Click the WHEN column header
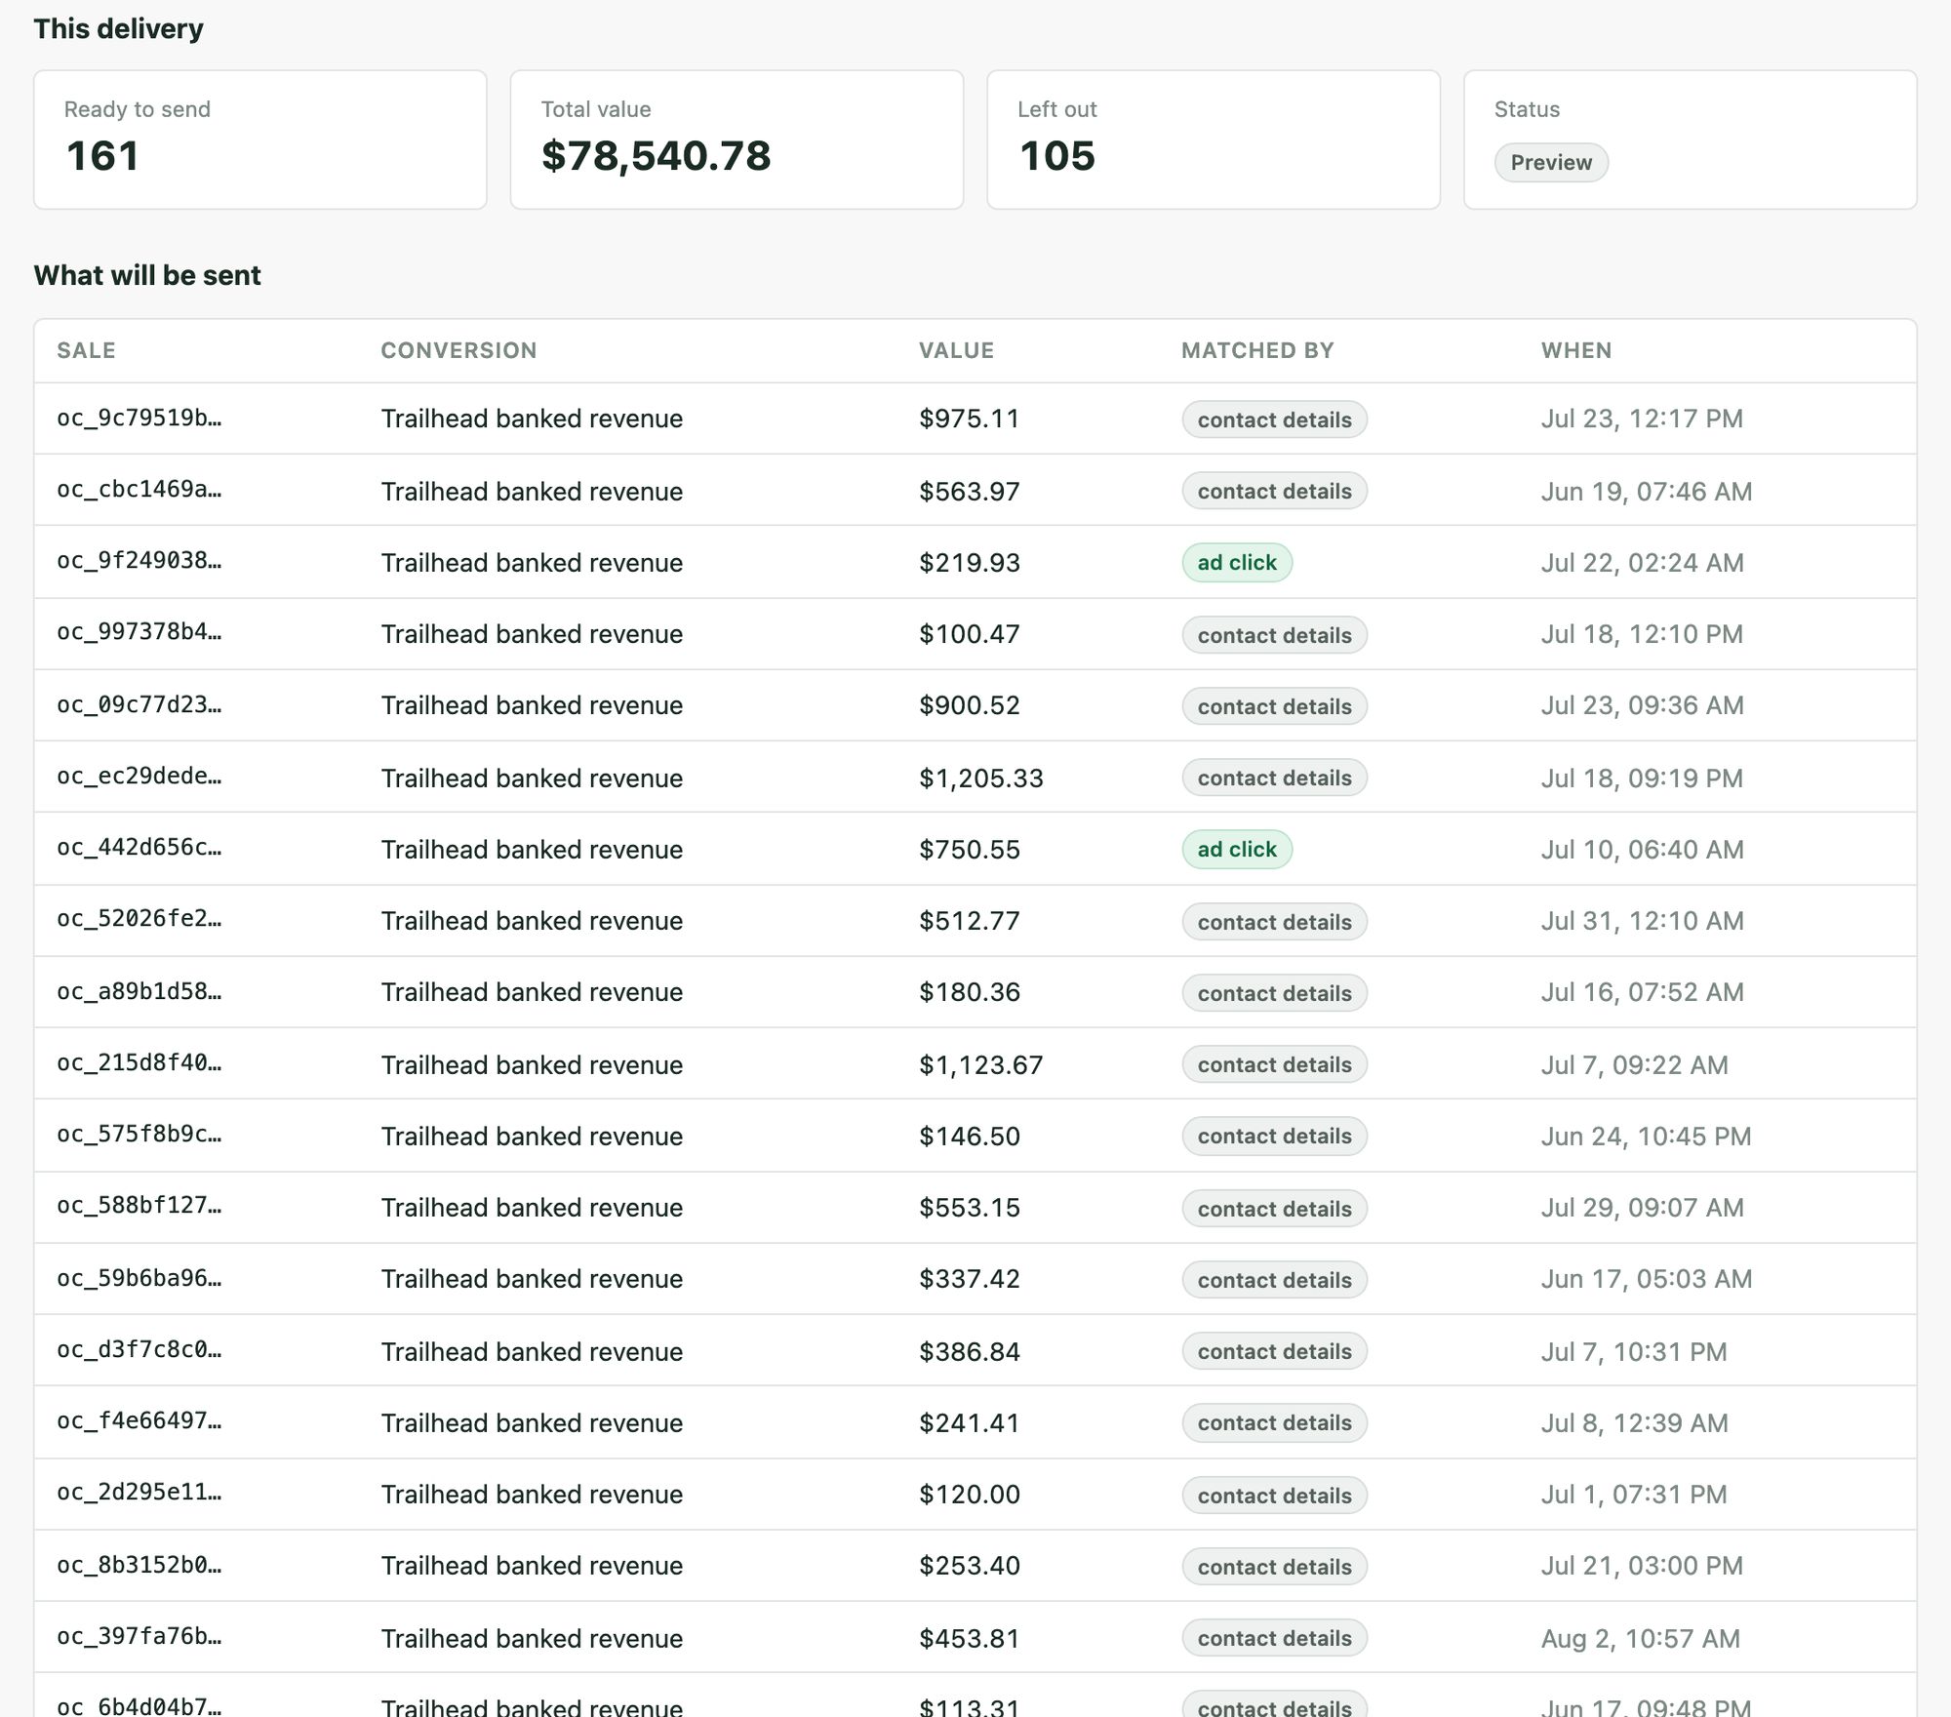Image resolution: width=1951 pixels, height=1717 pixels. (1576, 350)
